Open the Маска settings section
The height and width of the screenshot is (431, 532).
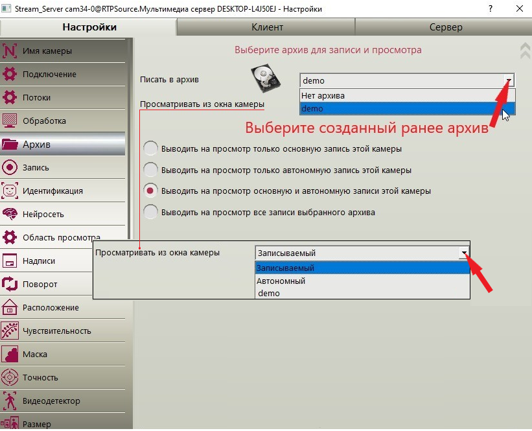[63, 354]
